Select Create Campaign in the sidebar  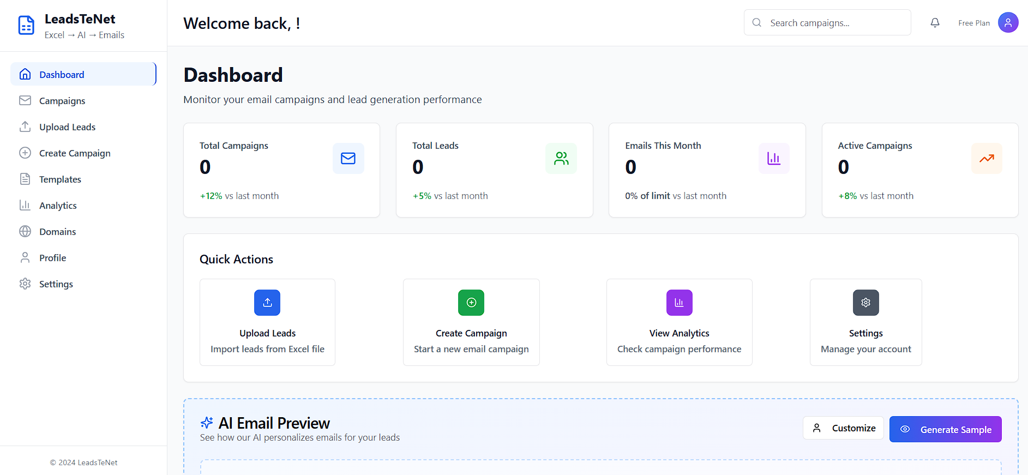pyautogui.click(x=83, y=153)
